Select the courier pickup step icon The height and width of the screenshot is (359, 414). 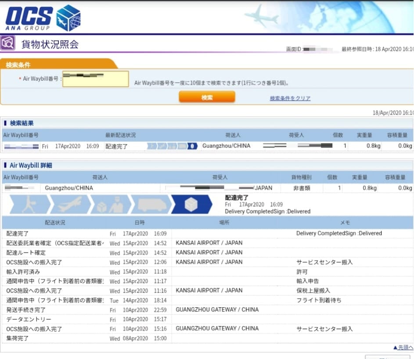coord(30,205)
